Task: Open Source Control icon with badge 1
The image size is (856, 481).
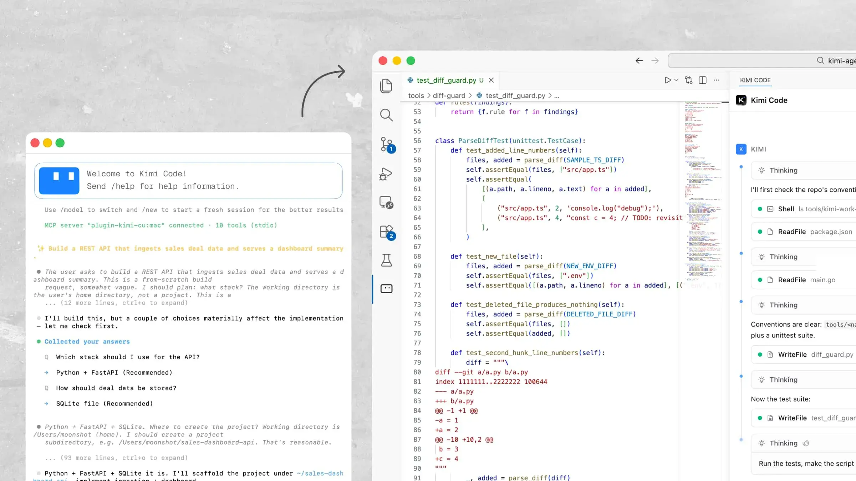Action: coord(387,145)
